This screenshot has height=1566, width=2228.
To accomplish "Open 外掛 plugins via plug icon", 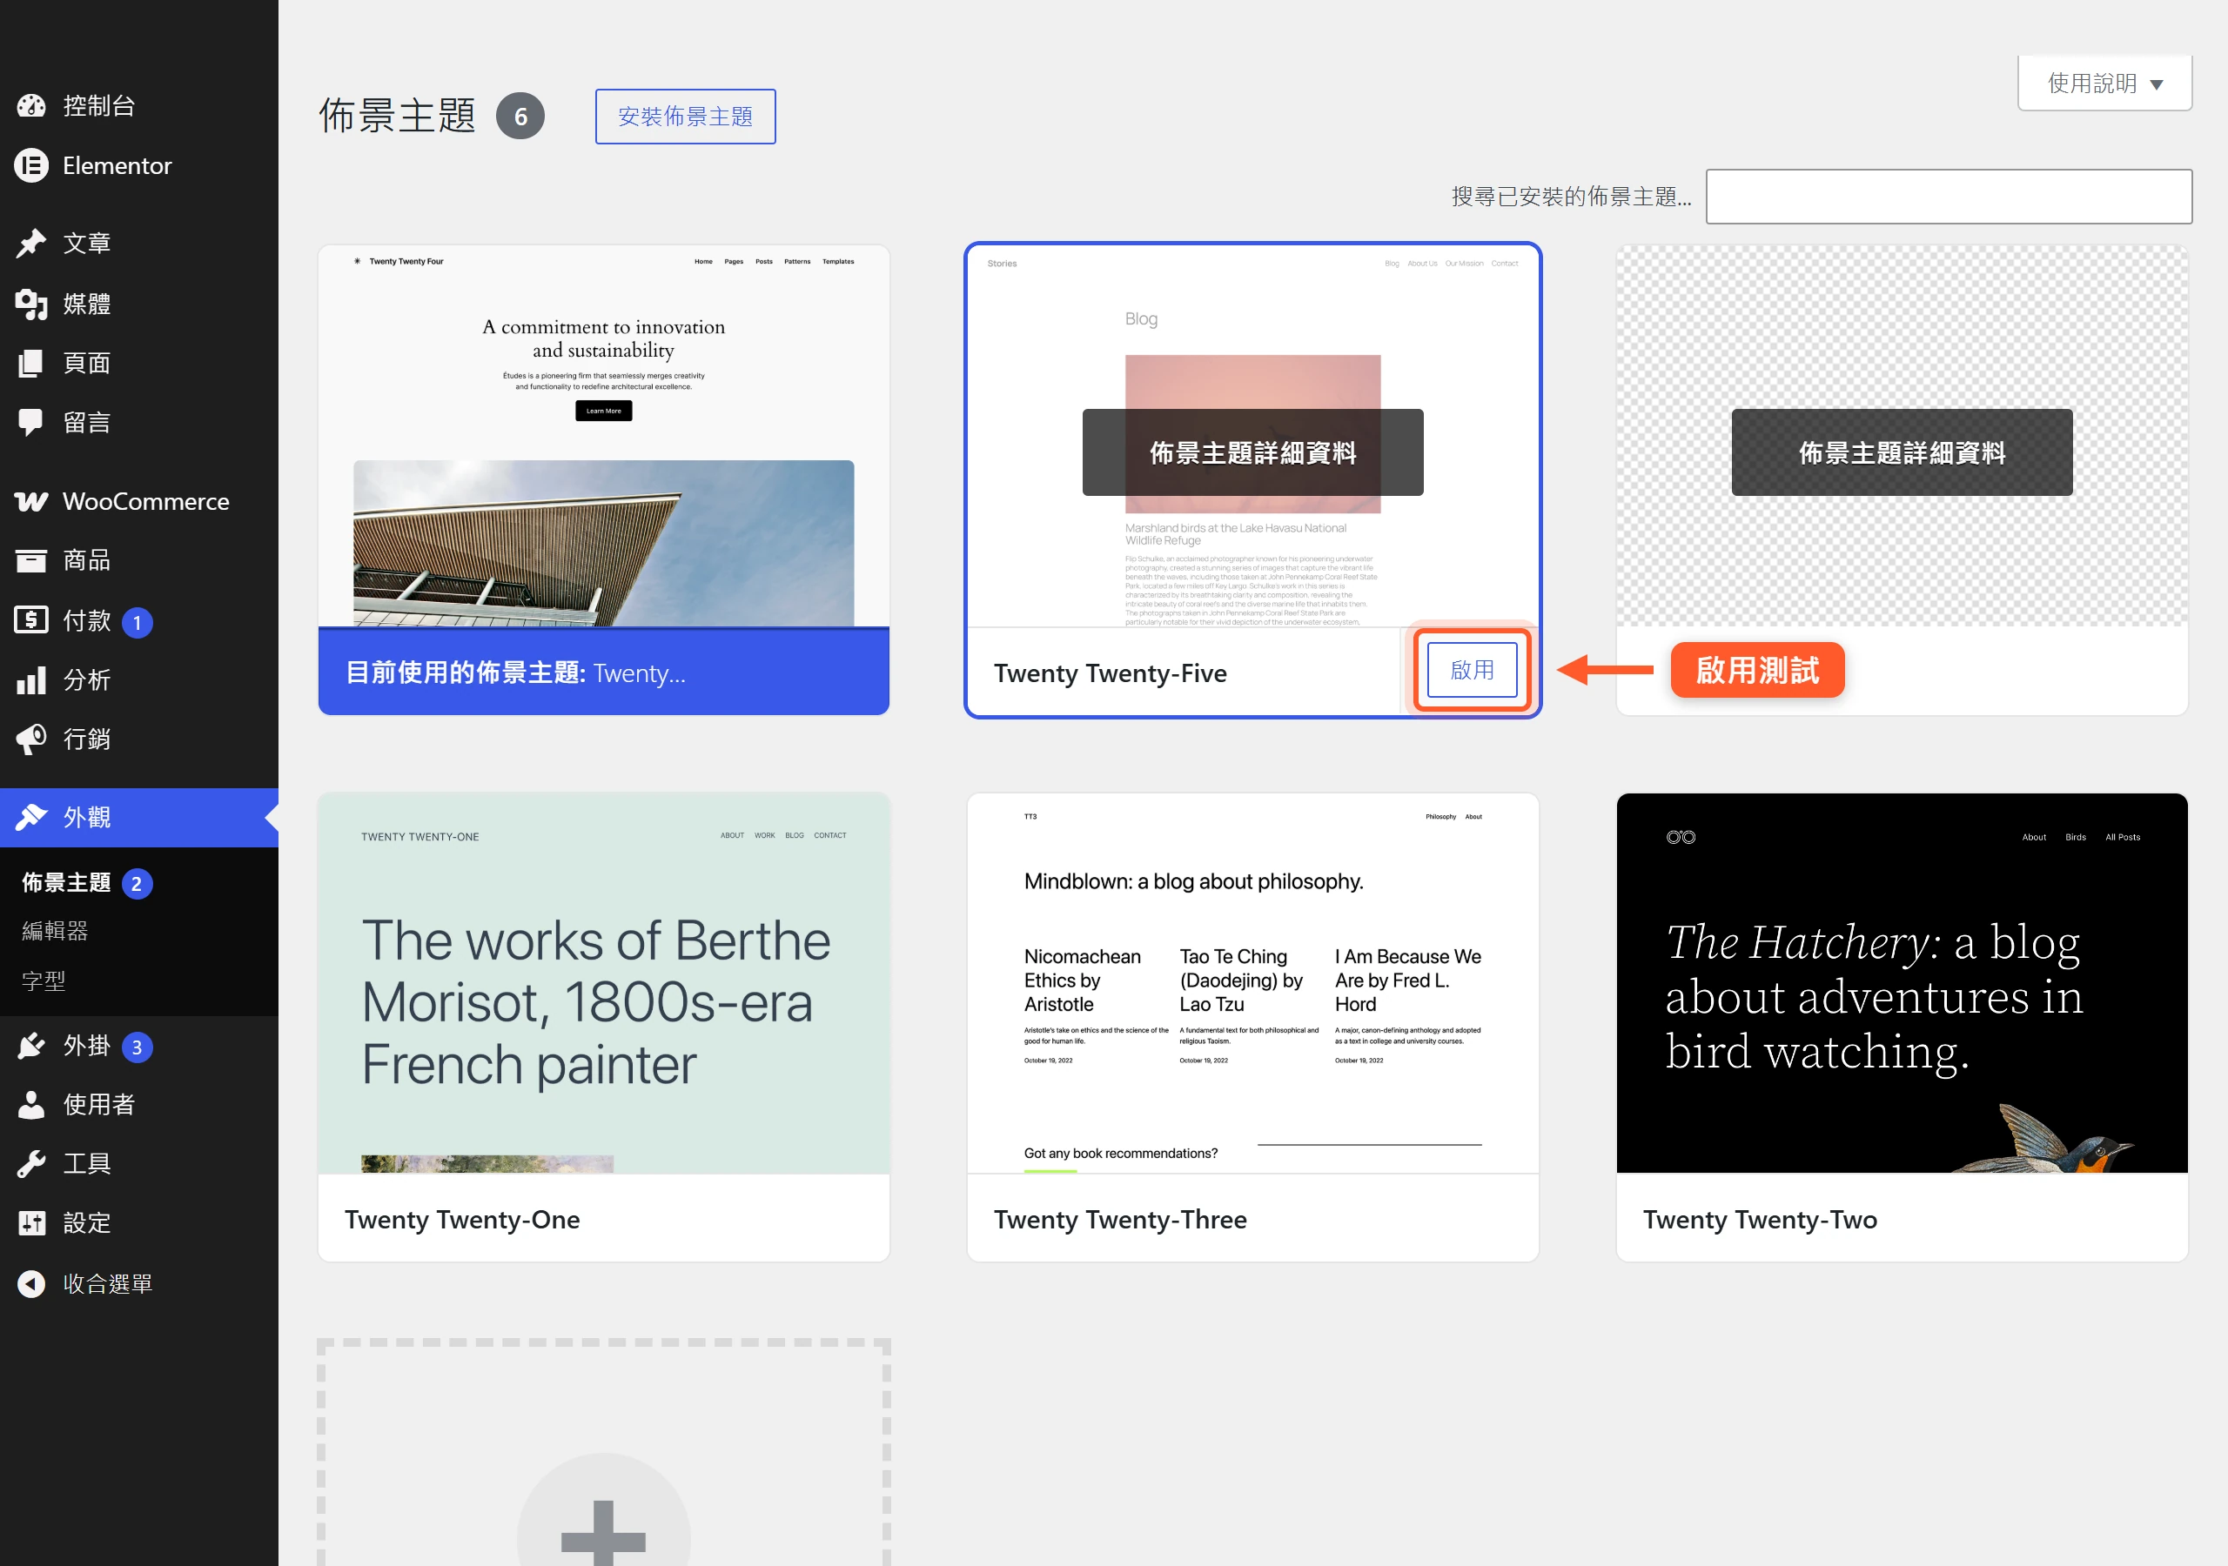I will click(x=31, y=1046).
